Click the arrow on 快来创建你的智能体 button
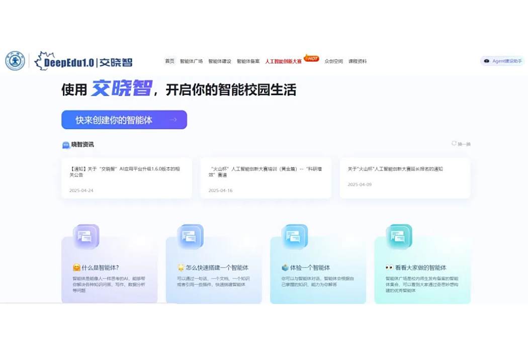The width and height of the screenshot is (528, 352). coord(173,120)
